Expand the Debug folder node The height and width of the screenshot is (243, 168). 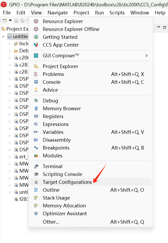[x=10, y=51]
